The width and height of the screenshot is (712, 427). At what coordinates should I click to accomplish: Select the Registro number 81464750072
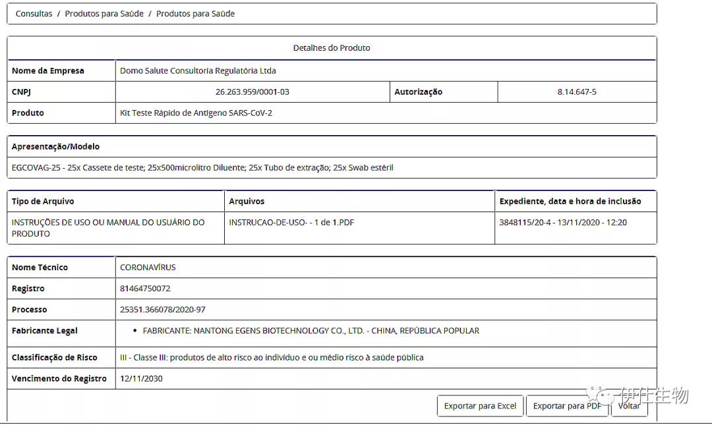pyautogui.click(x=145, y=289)
